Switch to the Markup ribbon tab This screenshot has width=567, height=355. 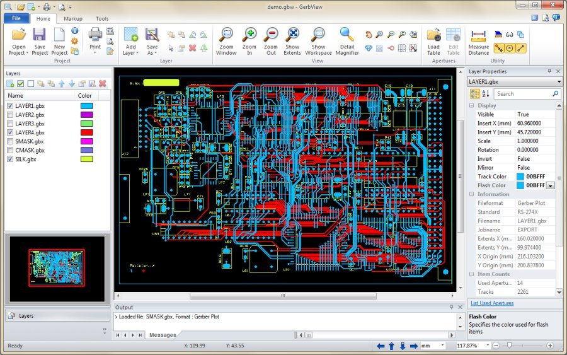tap(73, 19)
